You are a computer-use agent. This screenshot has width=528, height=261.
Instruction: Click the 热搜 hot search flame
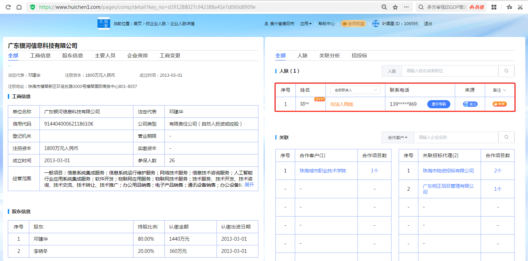click(477, 7)
